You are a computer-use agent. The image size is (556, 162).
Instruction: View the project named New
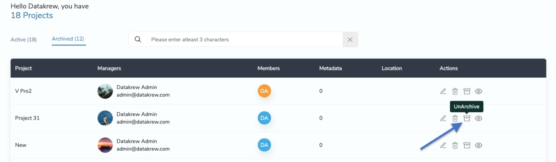(479, 145)
